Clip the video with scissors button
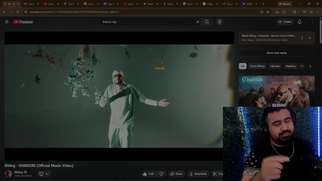Screen dimensions: 322x181 [x=217, y=174]
